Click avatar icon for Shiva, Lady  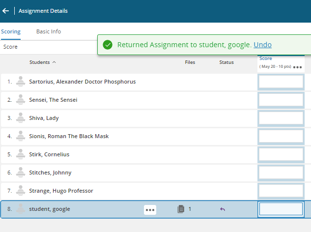pyautogui.click(x=21, y=118)
